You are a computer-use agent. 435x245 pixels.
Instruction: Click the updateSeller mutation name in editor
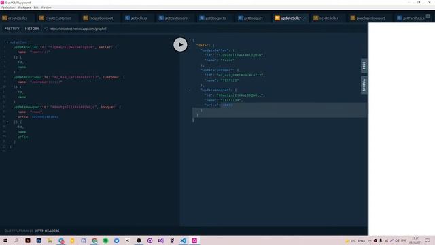coord(26,47)
